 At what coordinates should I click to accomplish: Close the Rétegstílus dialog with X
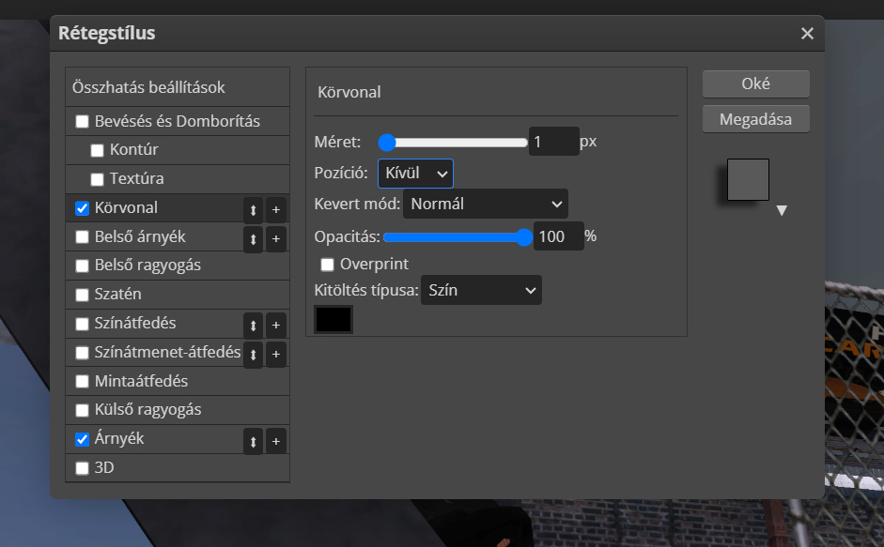(806, 34)
